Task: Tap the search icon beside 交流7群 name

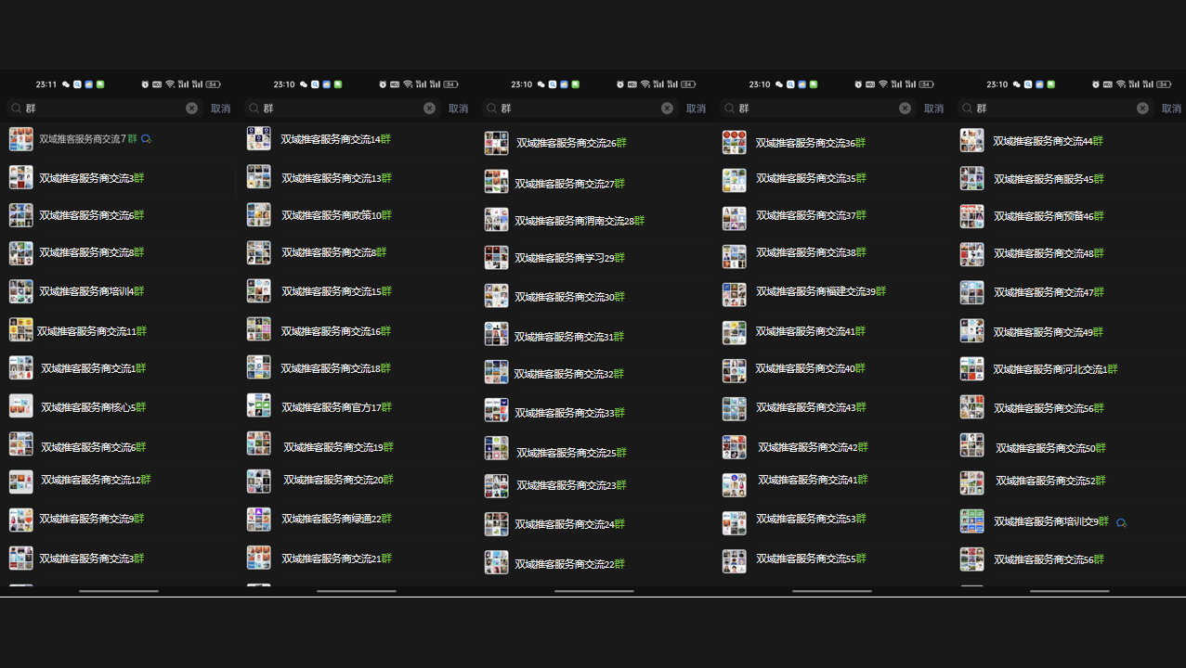Action: click(x=146, y=139)
